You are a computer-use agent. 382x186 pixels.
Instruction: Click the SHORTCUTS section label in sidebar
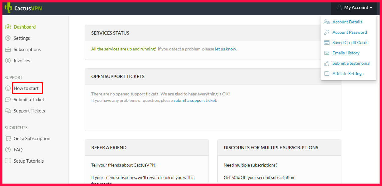[x=16, y=128]
